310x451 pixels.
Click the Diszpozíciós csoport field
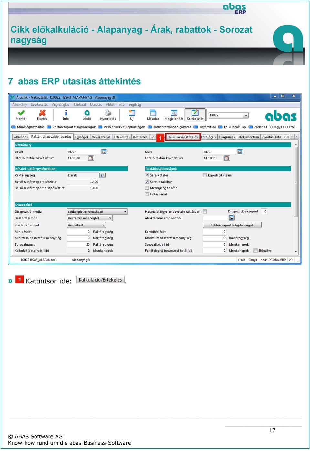264,211
